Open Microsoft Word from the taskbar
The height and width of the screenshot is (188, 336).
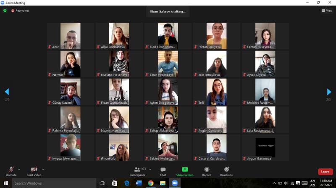(x=139, y=183)
